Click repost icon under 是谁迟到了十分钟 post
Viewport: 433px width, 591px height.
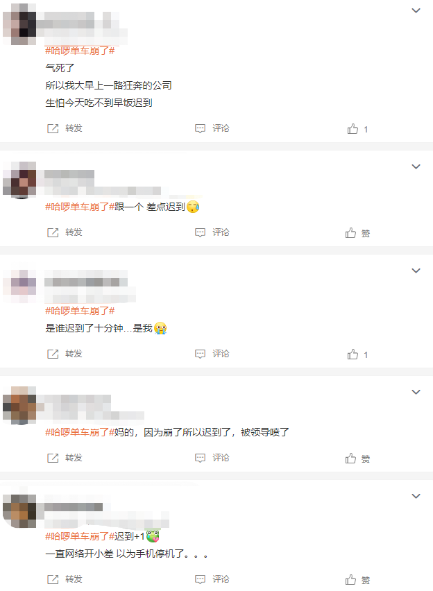coord(53,354)
